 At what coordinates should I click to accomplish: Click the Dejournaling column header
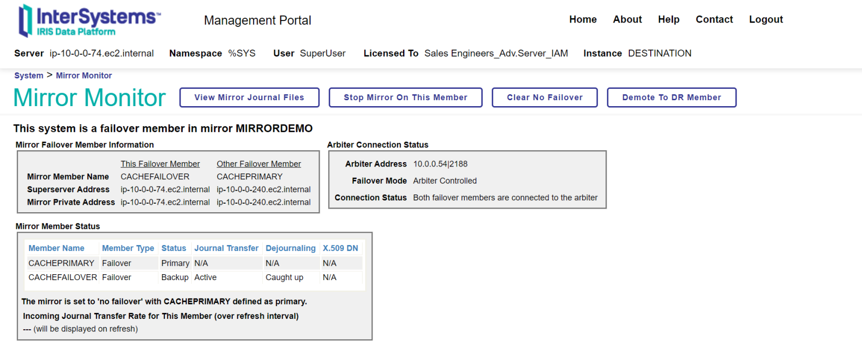click(290, 248)
